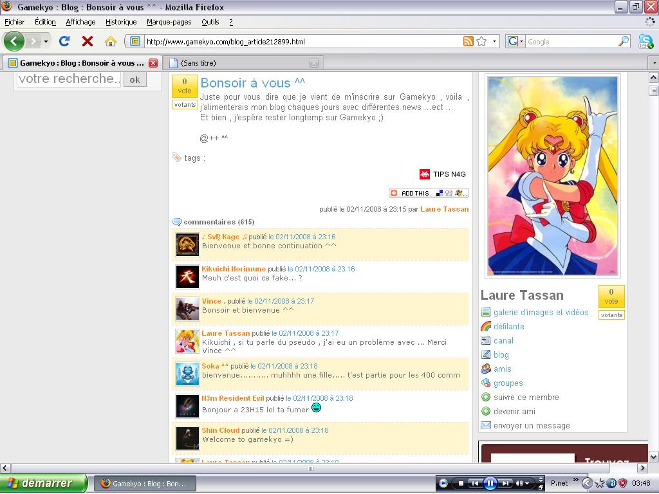The height and width of the screenshot is (494, 659).
Task: Click the SvR Kage avatar
Action: pyautogui.click(x=187, y=244)
